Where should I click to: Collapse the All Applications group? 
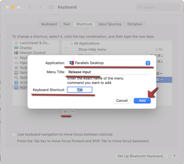pos(72,43)
